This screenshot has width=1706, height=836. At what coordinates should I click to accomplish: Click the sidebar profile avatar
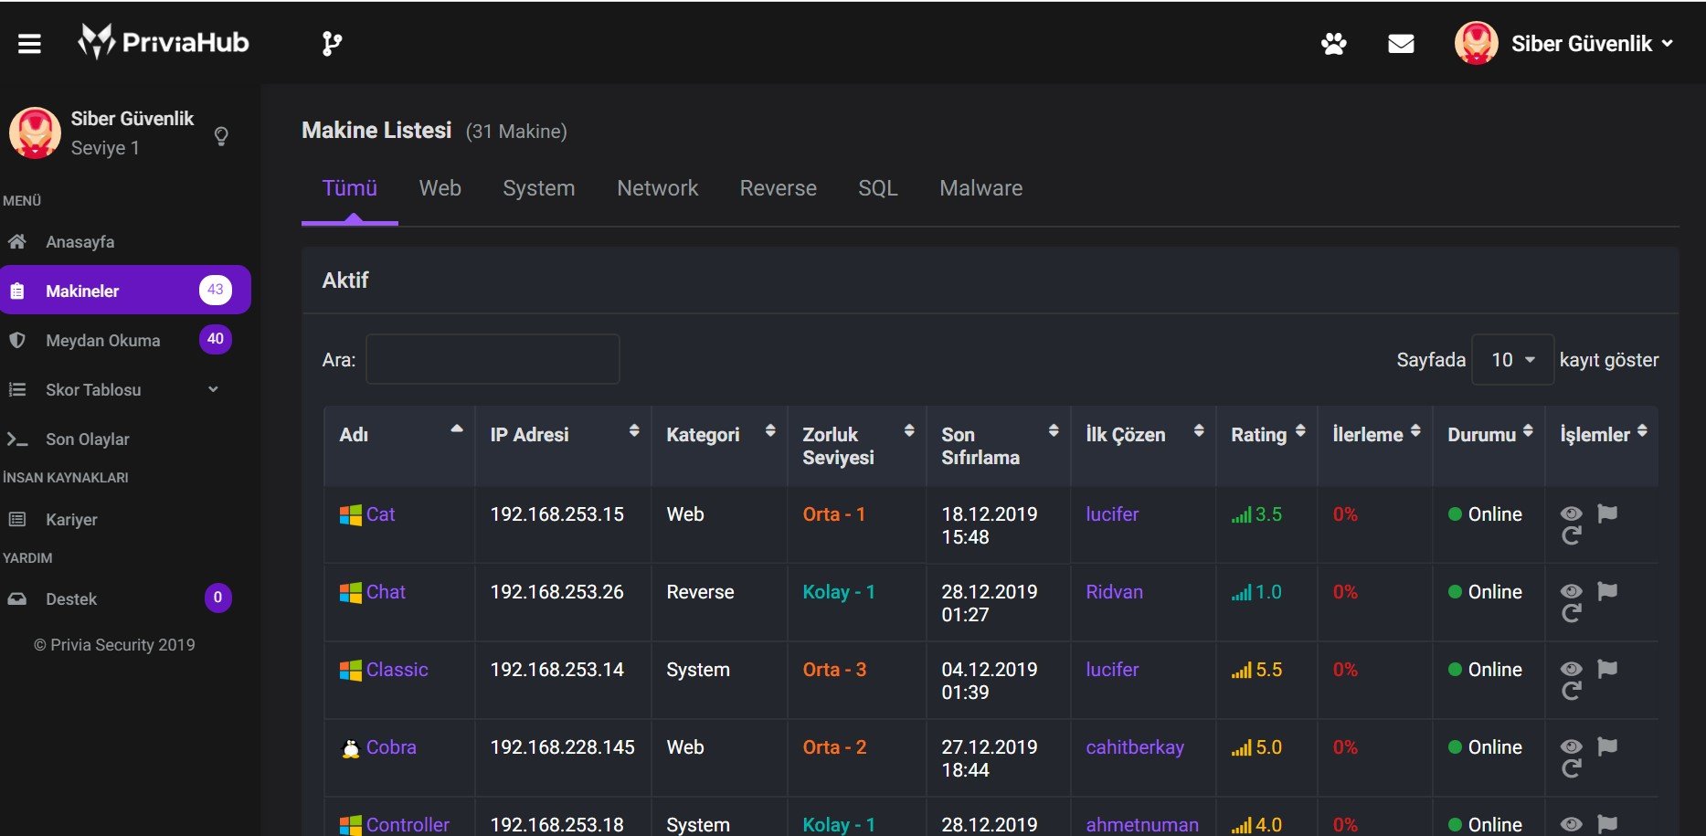[x=35, y=132]
